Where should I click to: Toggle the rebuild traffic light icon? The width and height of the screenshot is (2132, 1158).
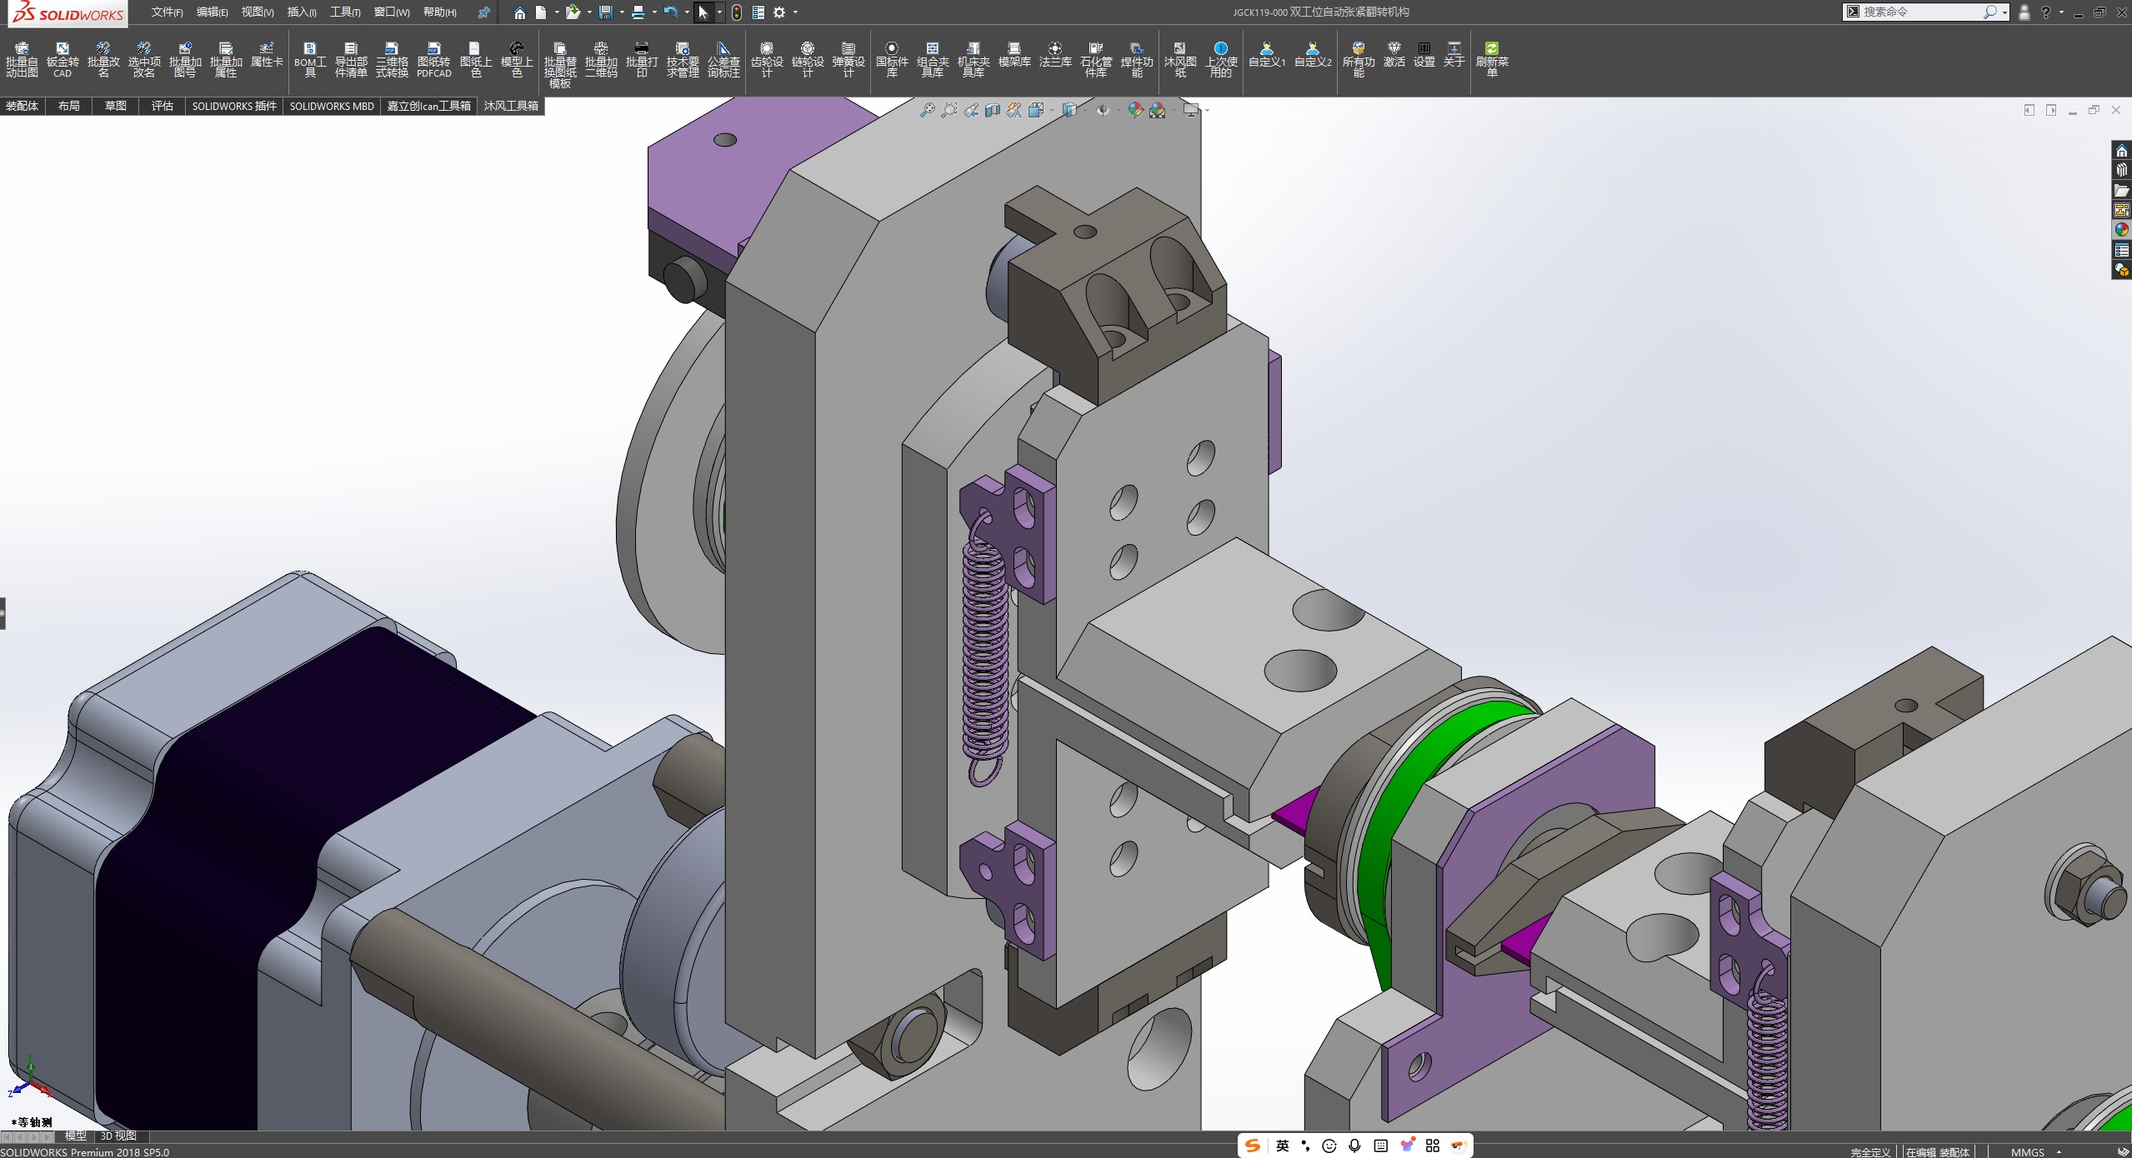pyautogui.click(x=737, y=12)
